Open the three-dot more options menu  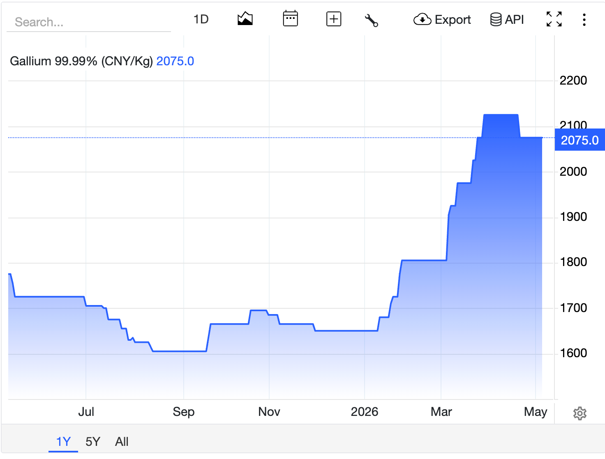584,20
